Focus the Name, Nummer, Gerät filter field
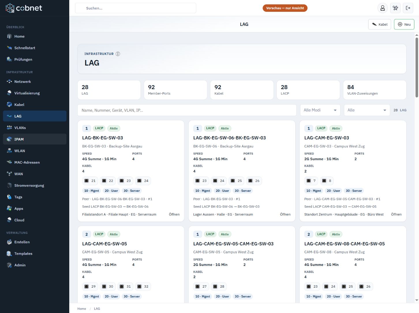The image size is (419, 313). click(x=187, y=110)
